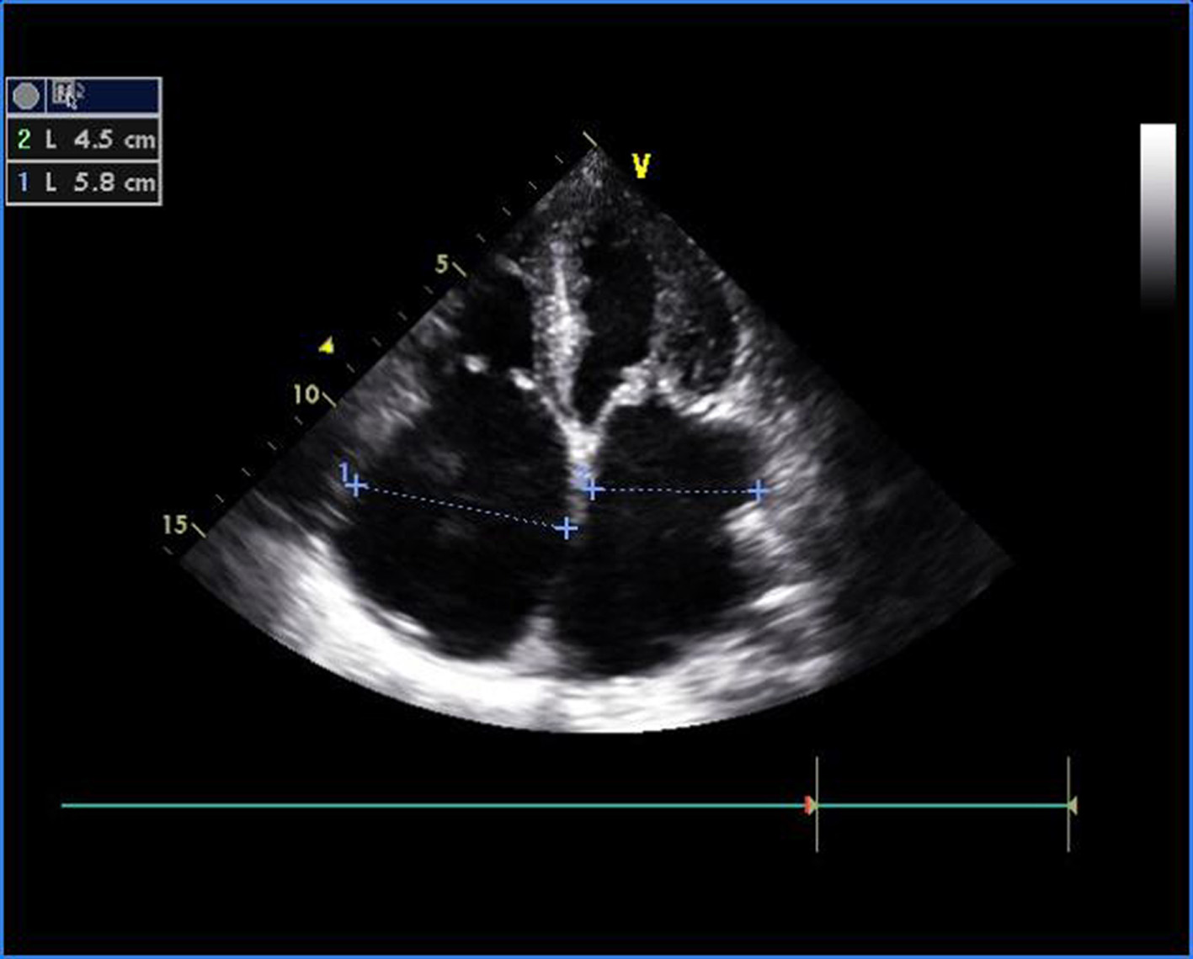Click the depth label '5' on scale

[x=441, y=265]
